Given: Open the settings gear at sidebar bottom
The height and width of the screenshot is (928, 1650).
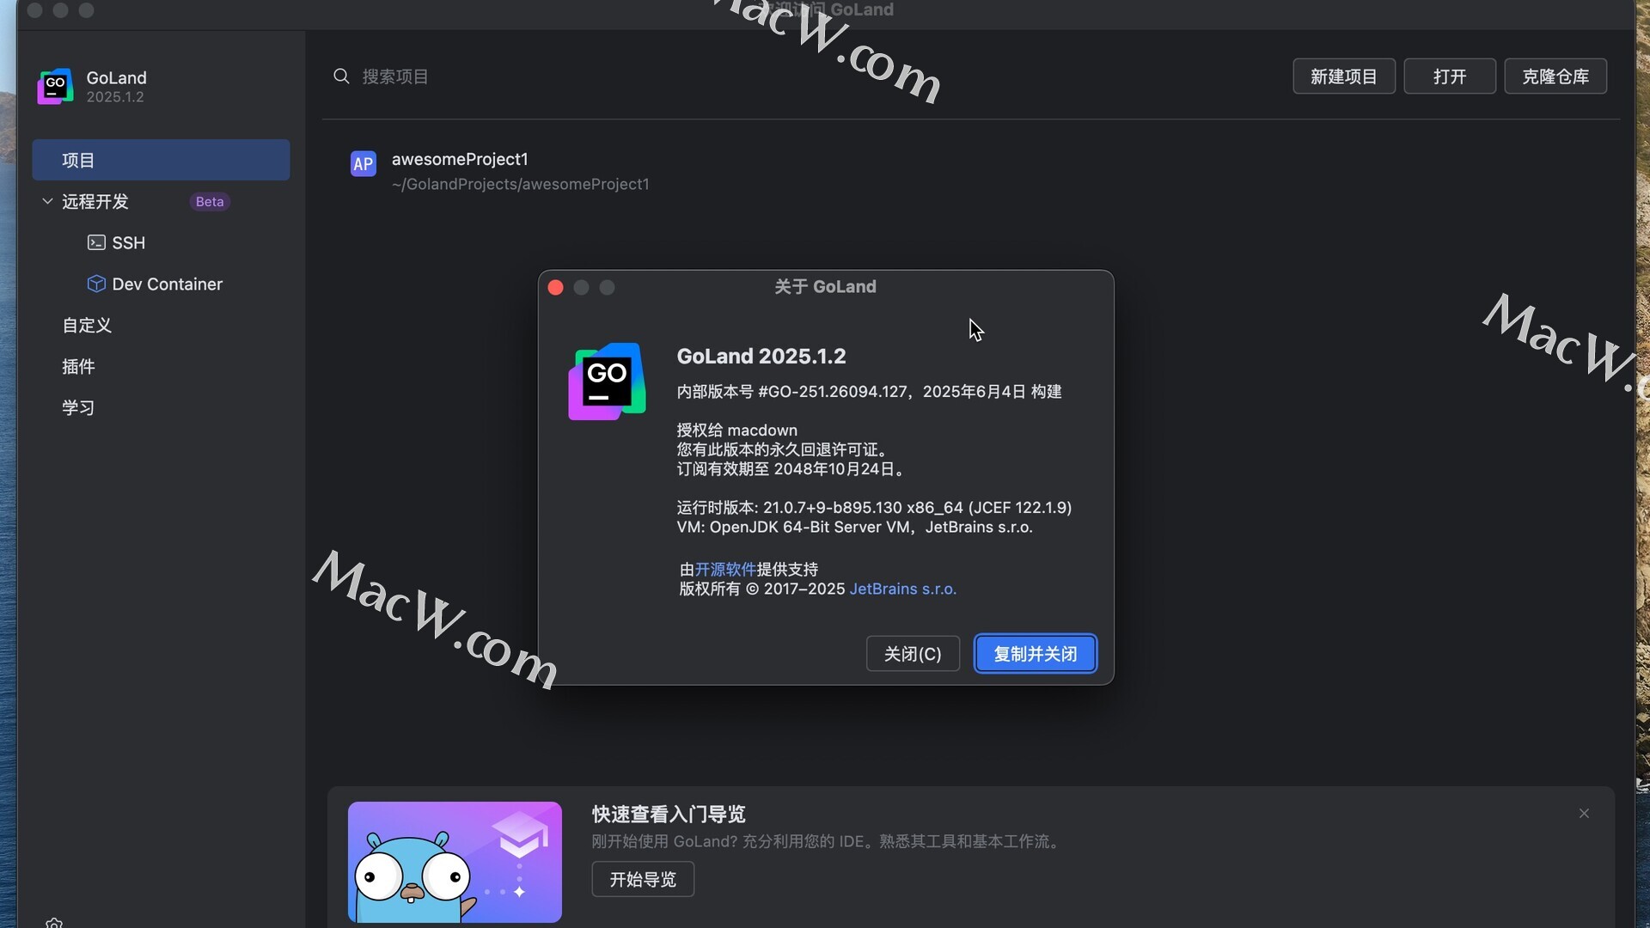Looking at the screenshot, I should point(54,923).
